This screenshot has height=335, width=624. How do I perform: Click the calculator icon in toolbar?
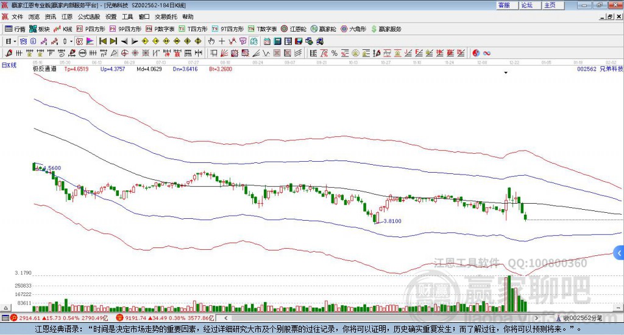(x=277, y=41)
